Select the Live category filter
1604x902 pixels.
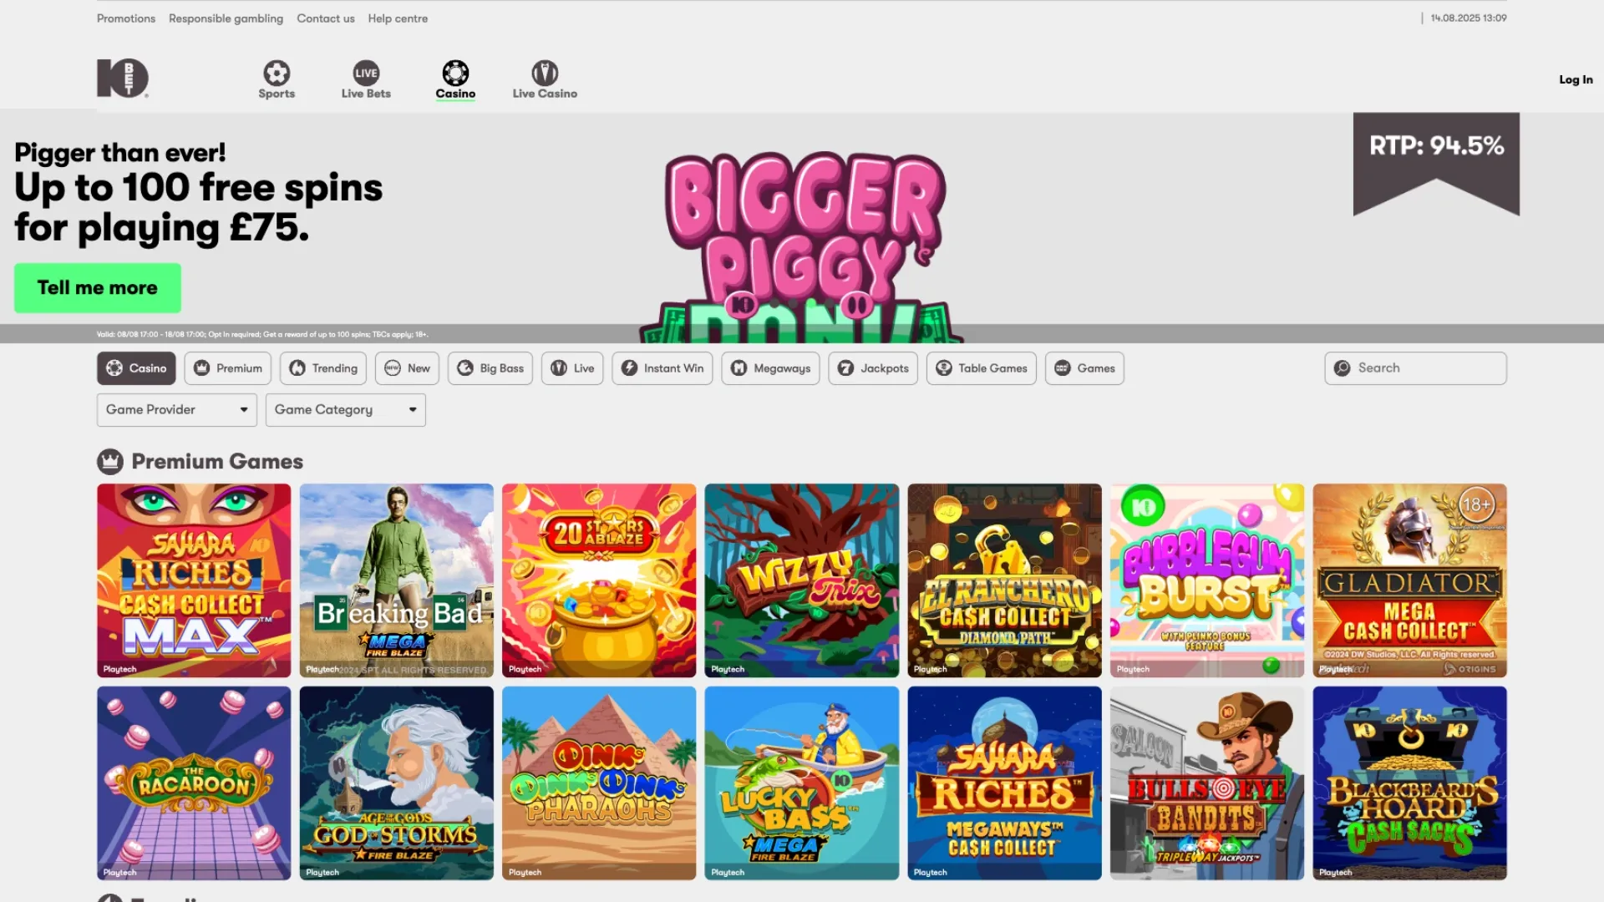572,368
